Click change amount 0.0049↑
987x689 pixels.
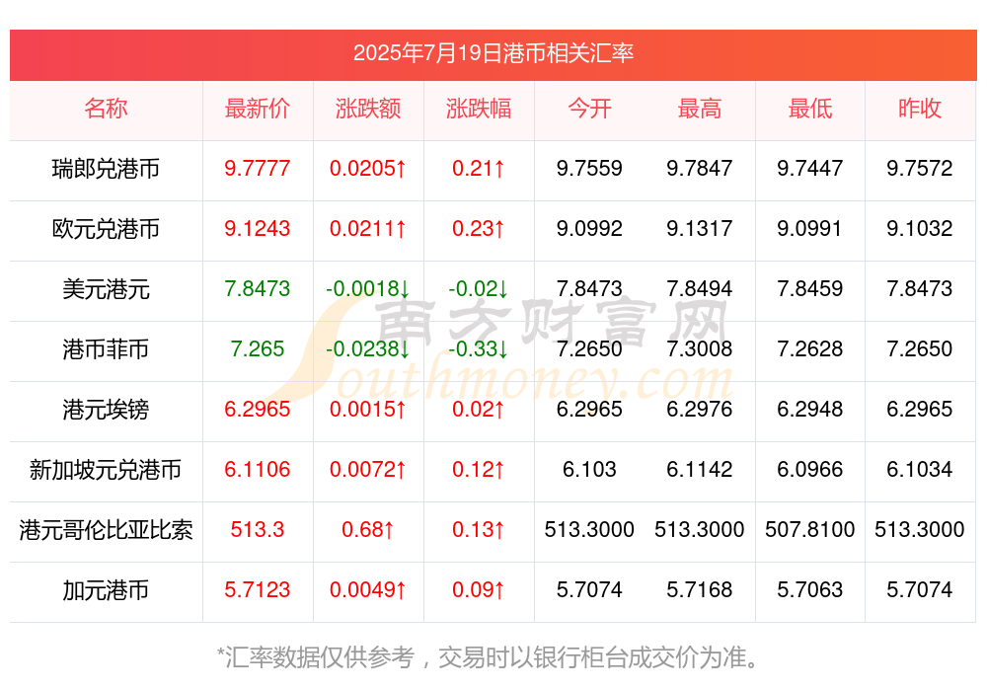[367, 590]
